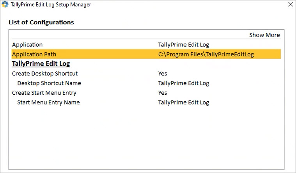Select the Desktop Shortcut Name label

(49, 83)
